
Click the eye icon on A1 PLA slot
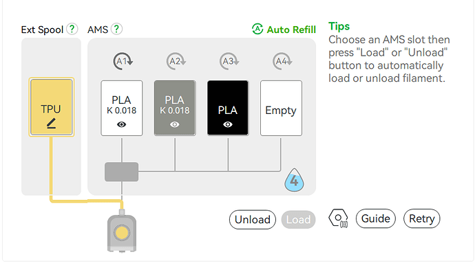(x=121, y=124)
